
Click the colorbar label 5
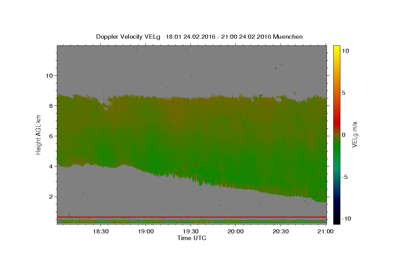tap(344, 93)
